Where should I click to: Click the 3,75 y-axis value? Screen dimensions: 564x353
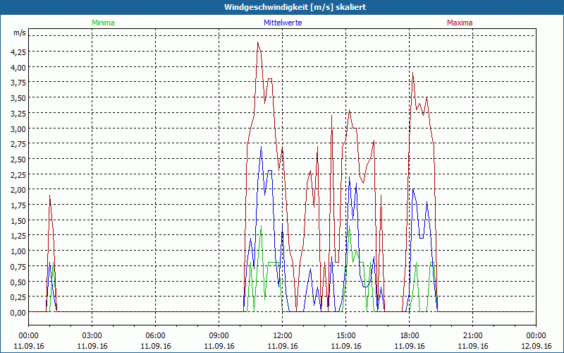18,82
